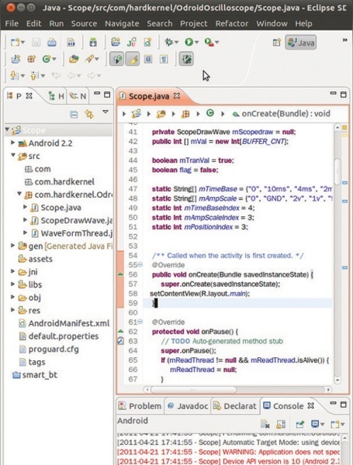Click the class breadcrumb green icon
Screen dimensions: 353x465
pos(210,113)
